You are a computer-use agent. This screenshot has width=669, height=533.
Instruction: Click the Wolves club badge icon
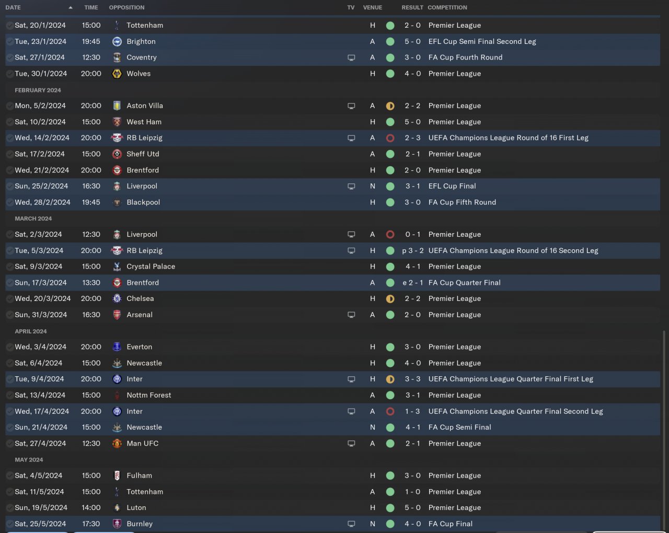pos(117,74)
